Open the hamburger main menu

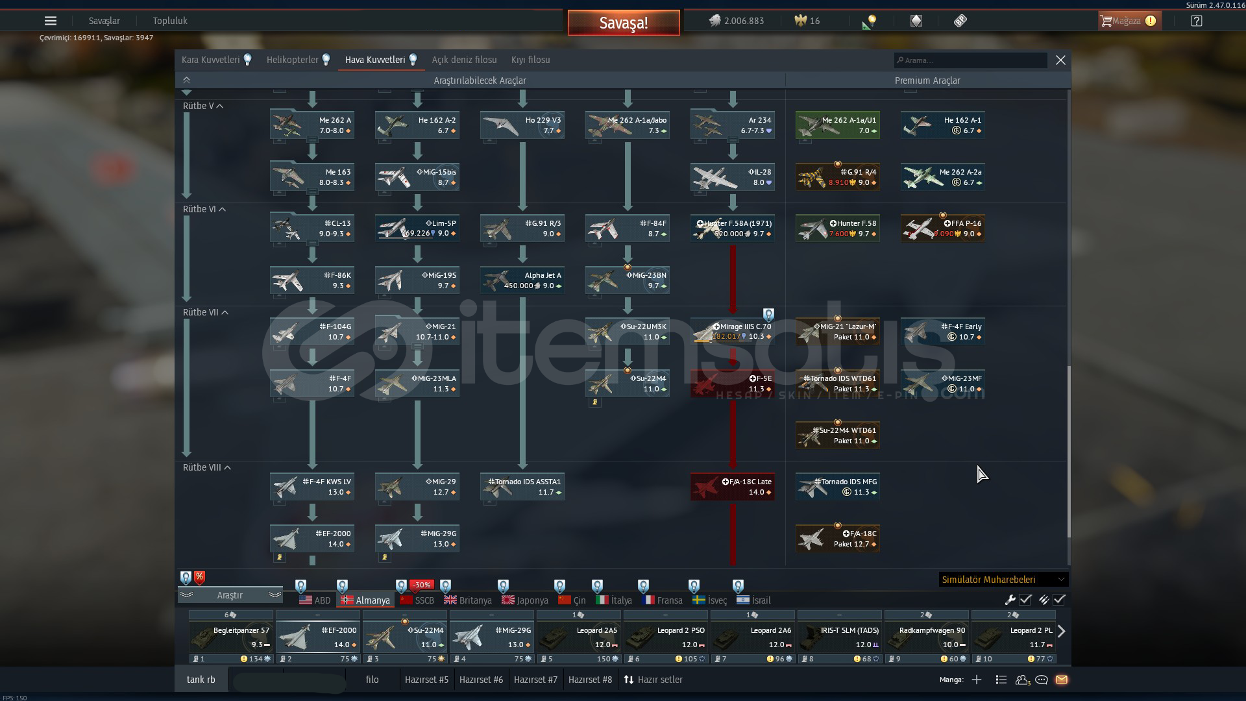coord(51,21)
